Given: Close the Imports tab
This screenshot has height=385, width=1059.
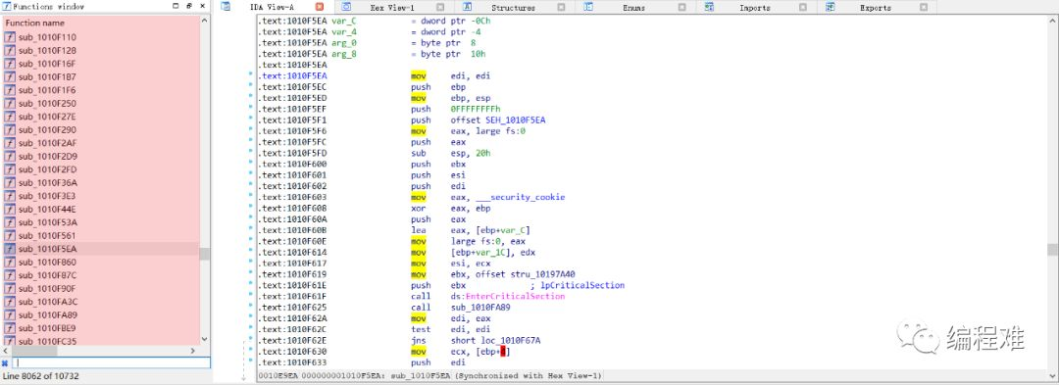Looking at the screenshot, I should (803, 8).
